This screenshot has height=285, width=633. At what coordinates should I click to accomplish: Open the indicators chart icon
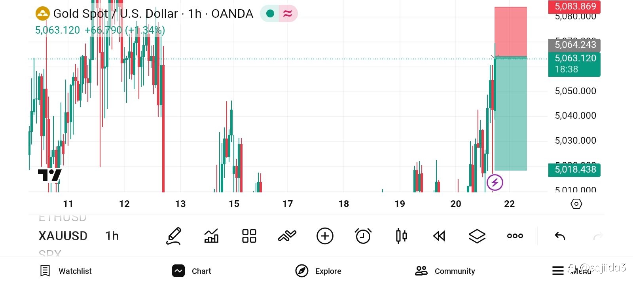tap(211, 236)
